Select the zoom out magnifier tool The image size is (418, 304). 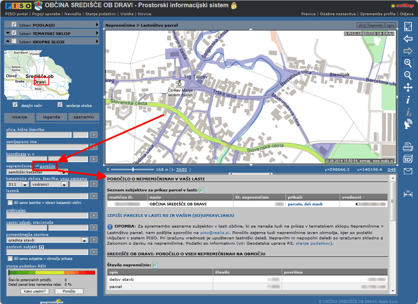coord(408,75)
